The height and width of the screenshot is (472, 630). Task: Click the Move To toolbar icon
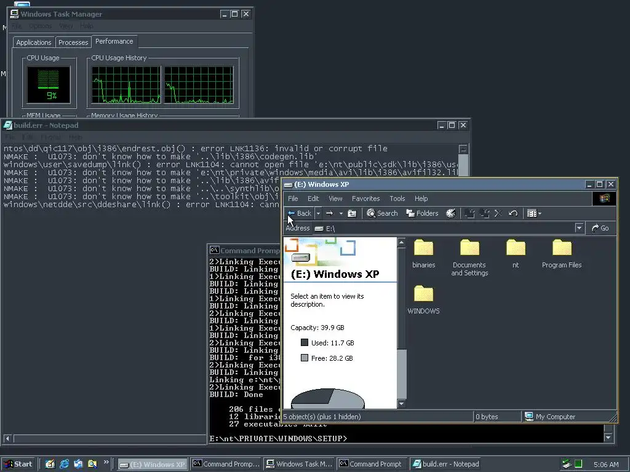469,213
